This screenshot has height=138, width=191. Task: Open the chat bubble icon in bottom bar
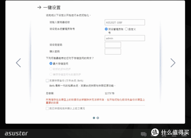144,134
